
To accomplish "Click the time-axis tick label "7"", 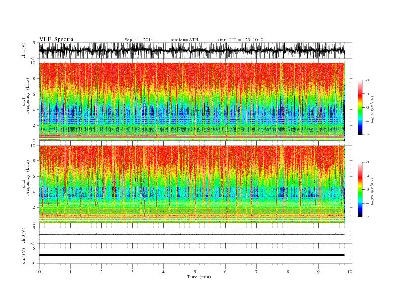I will 257,272.
